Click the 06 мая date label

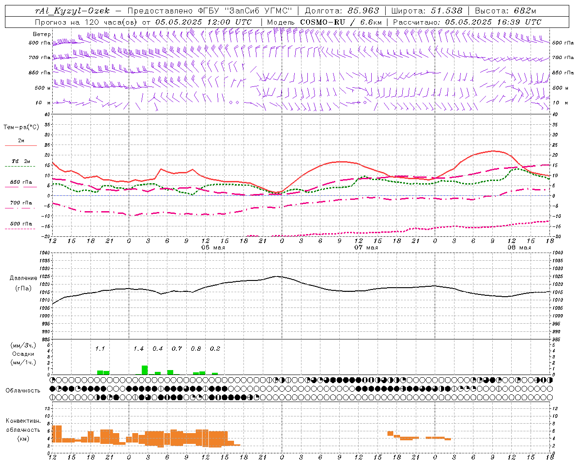click(213, 248)
